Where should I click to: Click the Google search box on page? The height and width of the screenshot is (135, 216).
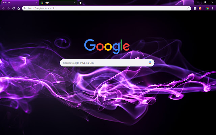[x=107, y=63]
